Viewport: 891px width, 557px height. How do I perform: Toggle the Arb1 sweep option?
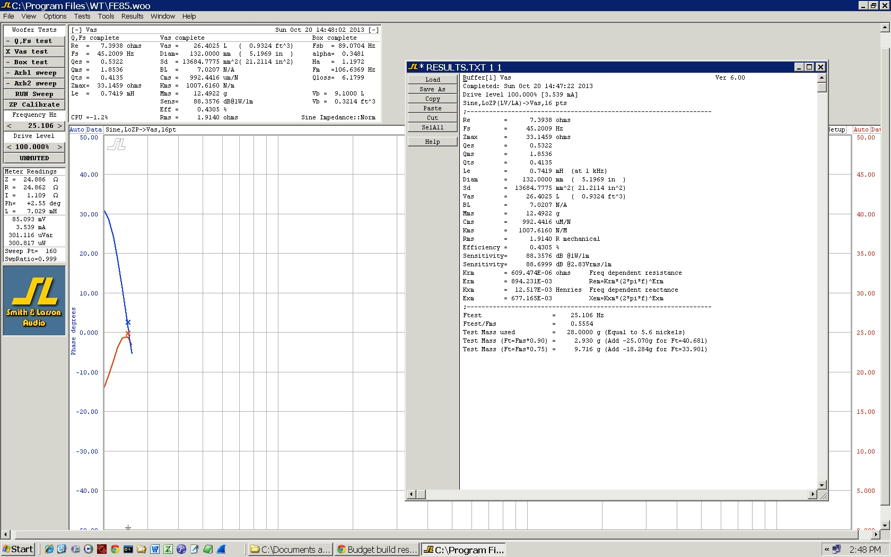(x=34, y=73)
